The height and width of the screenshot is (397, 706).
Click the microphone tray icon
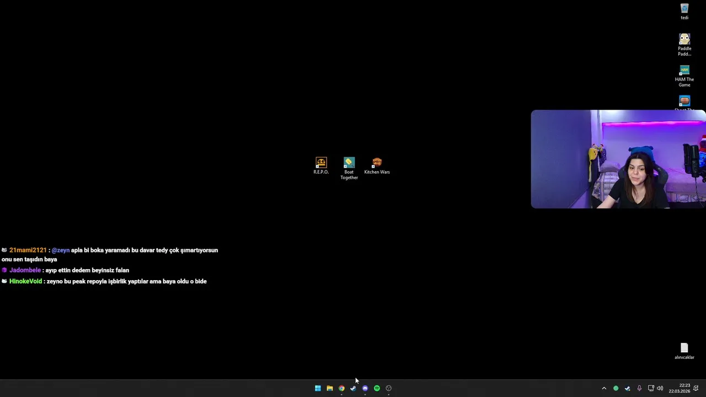(x=639, y=388)
